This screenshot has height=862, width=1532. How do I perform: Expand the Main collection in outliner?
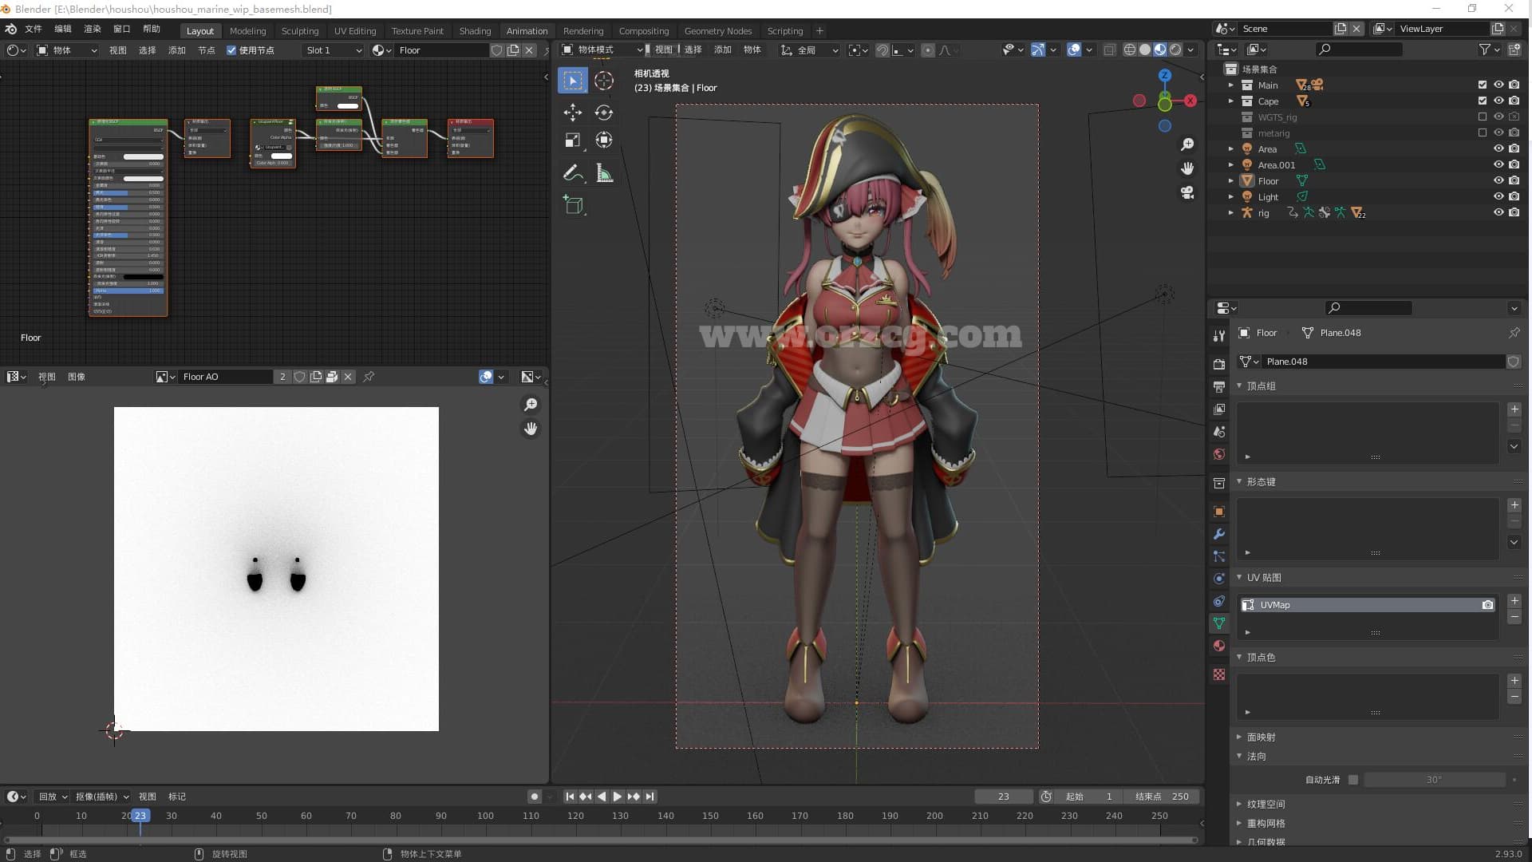coord(1230,85)
